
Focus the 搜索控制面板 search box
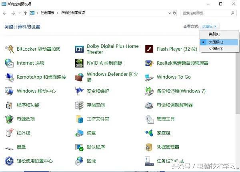[x=208, y=13]
